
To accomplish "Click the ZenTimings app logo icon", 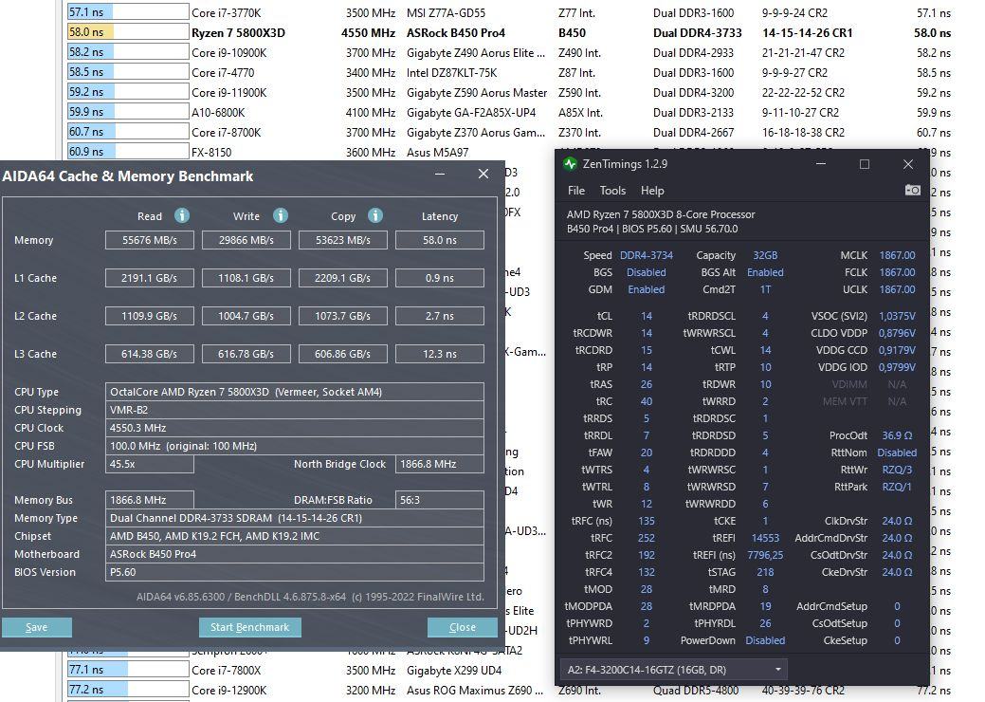I will (x=570, y=164).
